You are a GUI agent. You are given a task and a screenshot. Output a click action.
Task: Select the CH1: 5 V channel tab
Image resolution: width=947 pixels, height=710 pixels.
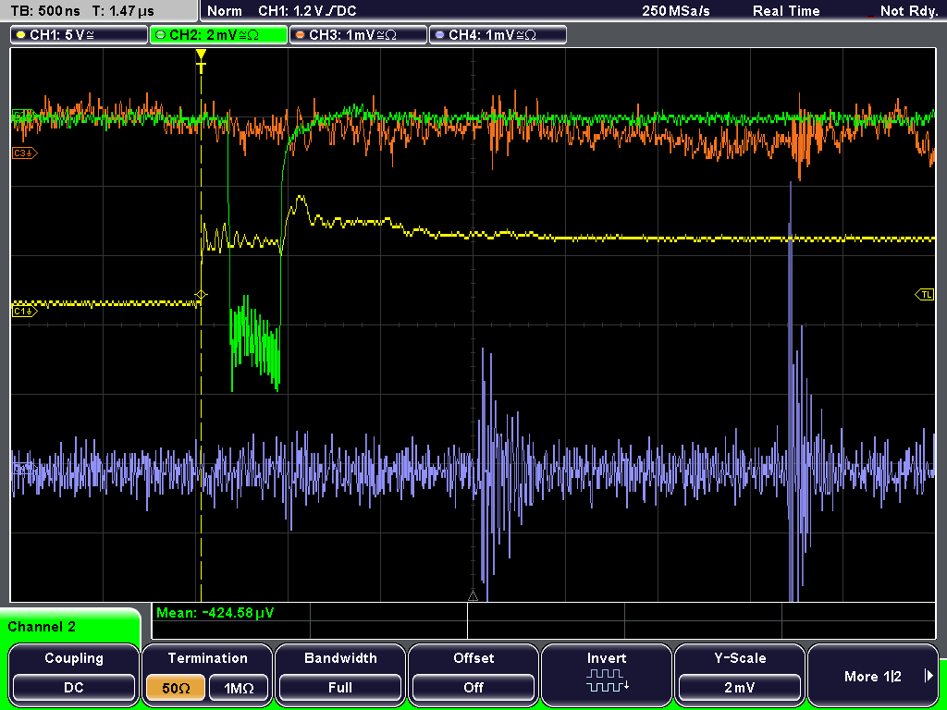click(x=80, y=34)
